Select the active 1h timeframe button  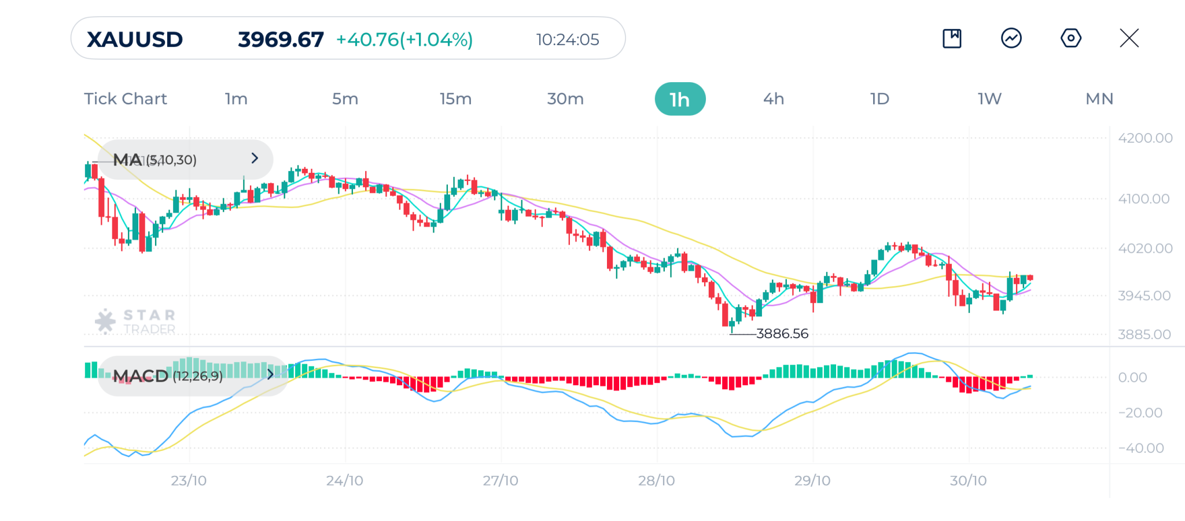coord(680,99)
